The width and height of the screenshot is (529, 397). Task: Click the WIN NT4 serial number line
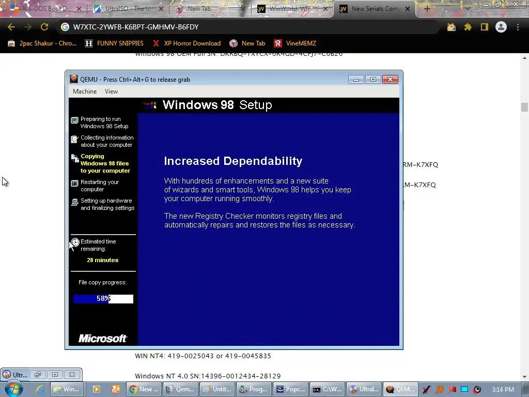coord(203,356)
